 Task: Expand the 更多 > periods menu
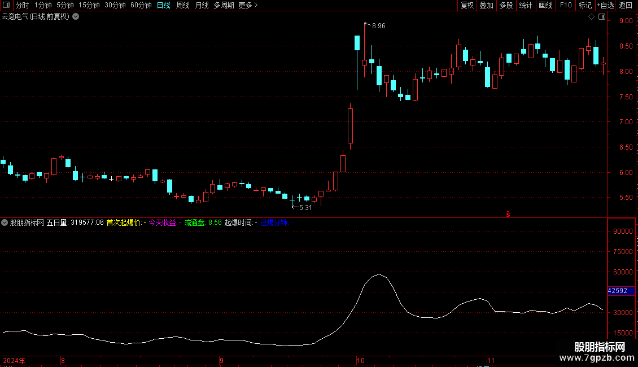point(248,5)
